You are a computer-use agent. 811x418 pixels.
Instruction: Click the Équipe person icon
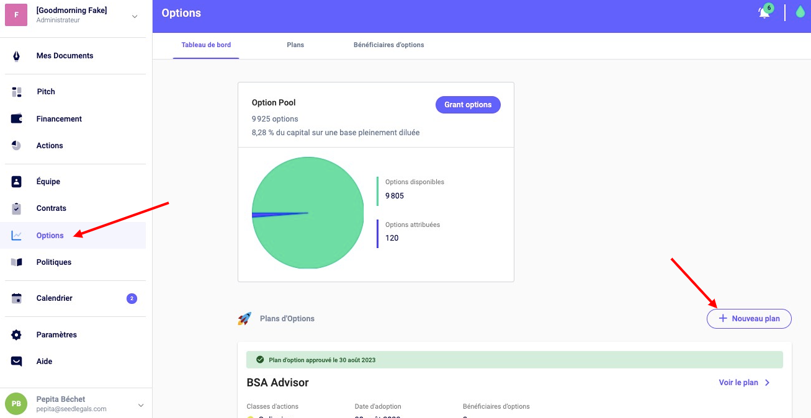point(16,182)
